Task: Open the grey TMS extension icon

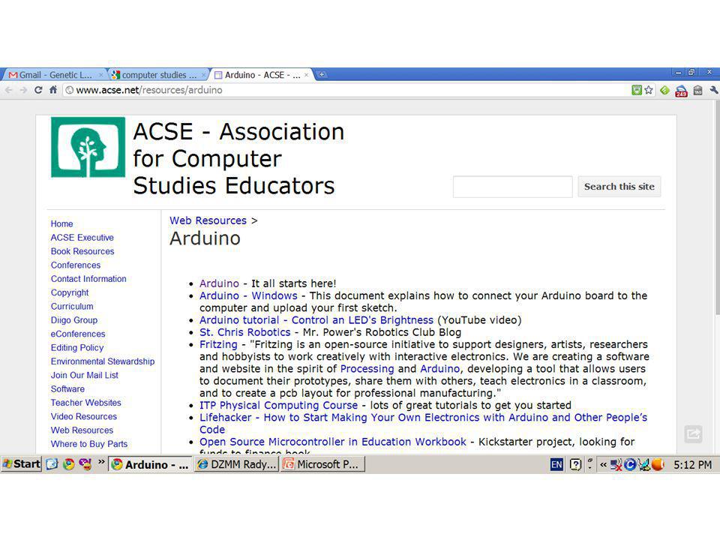Action: tap(698, 91)
